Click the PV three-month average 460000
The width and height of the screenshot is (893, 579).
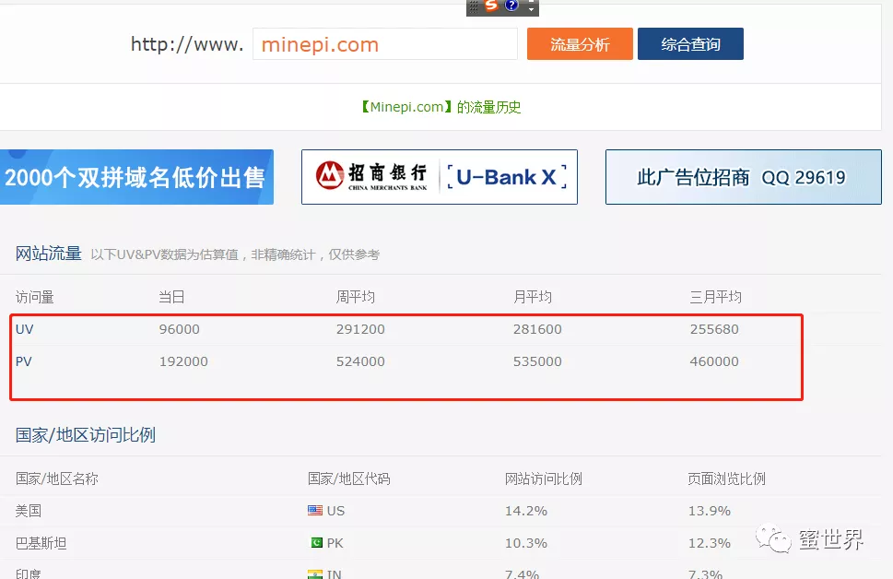pos(714,361)
